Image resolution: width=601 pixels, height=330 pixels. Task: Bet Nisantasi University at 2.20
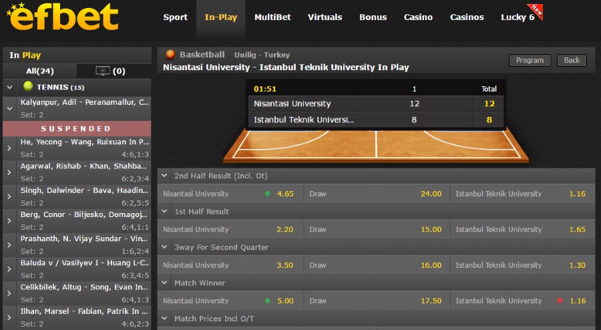tap(230, 229)
